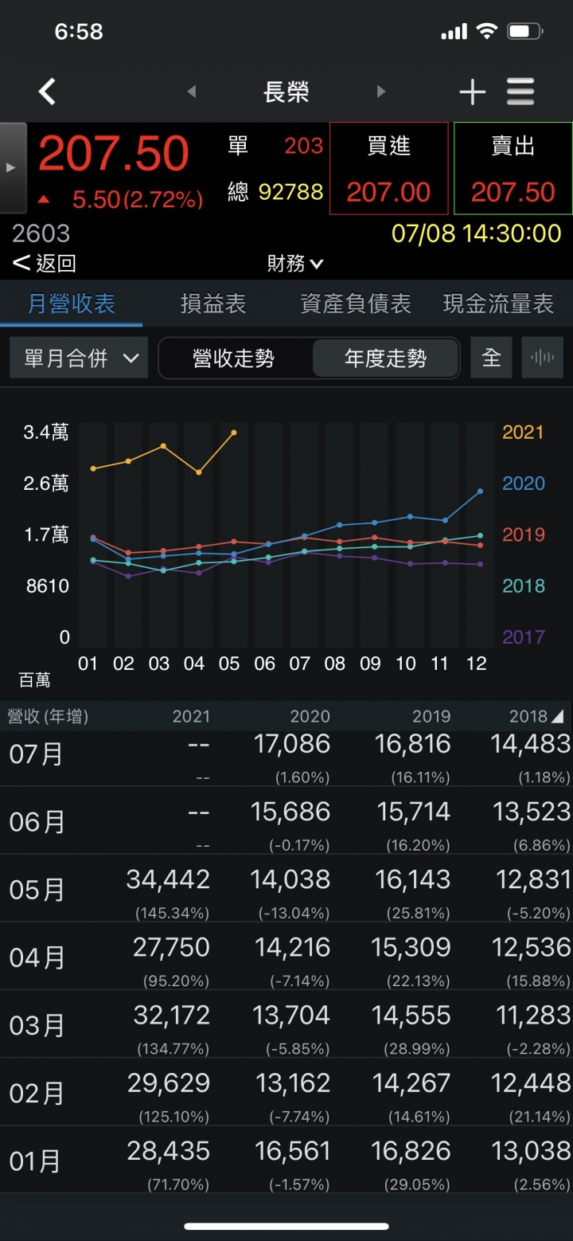573x1241 pixels.
Task: Toggle the 2021 legend series
Action: point(523,433)
